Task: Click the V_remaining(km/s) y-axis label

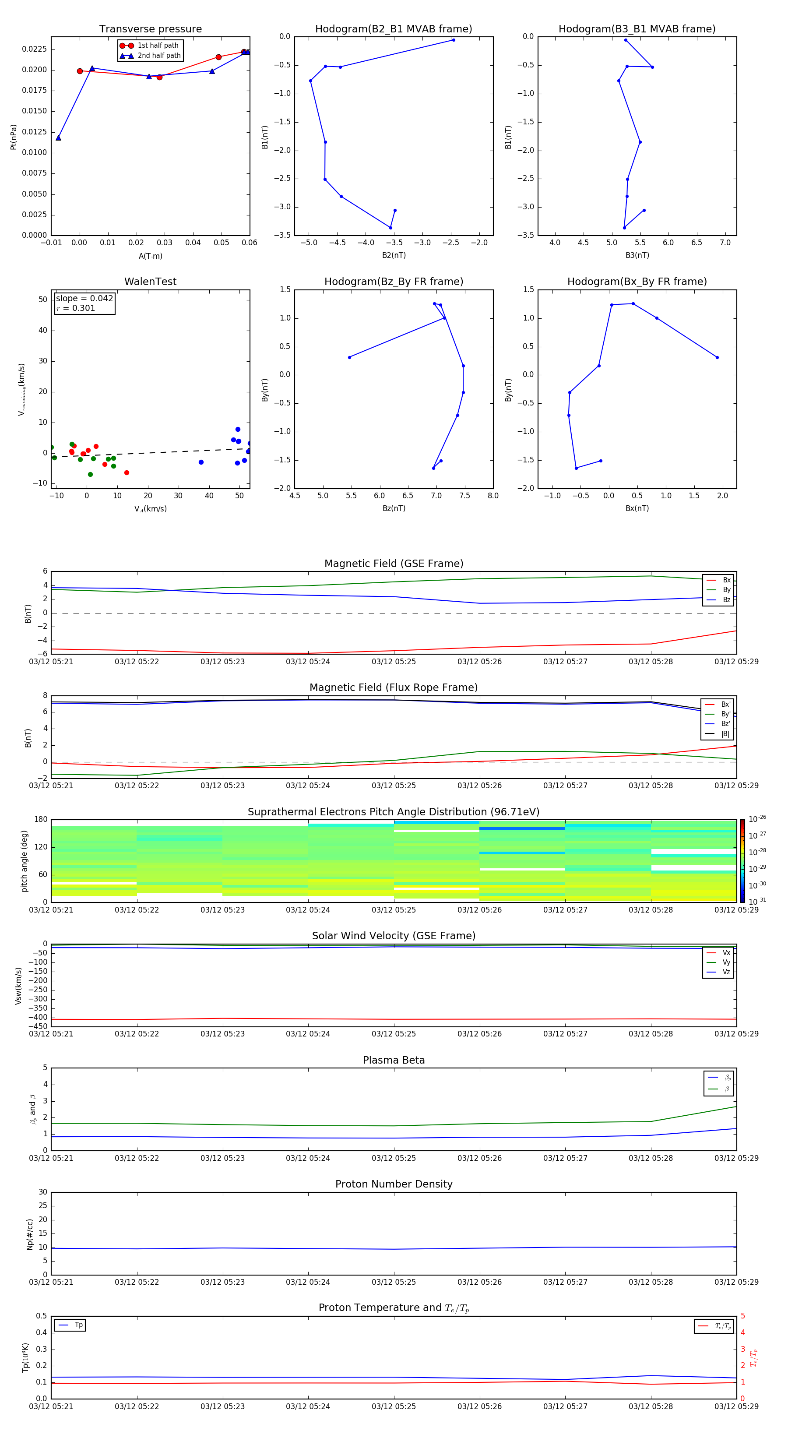Action: point(22,389)
